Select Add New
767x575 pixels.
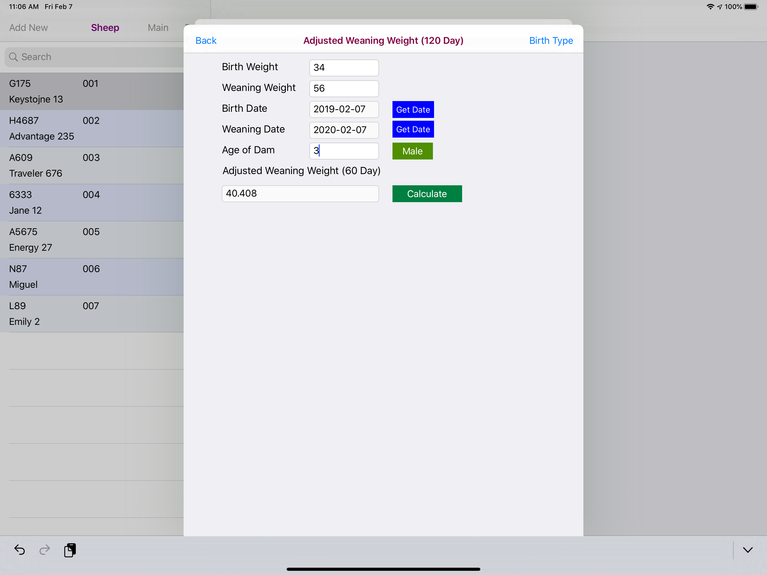pos(28,28)
